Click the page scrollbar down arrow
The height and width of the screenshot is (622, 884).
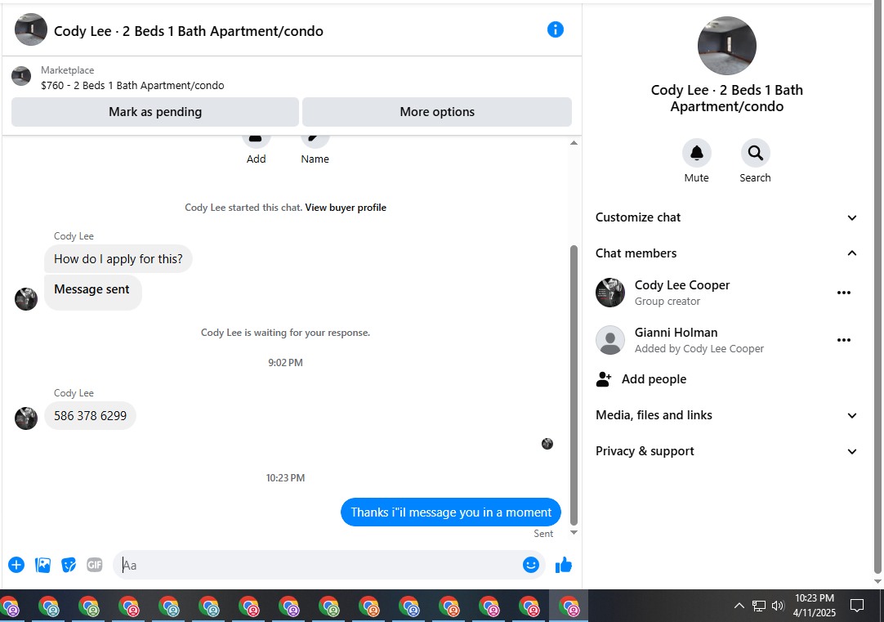click(x=877, y=581)
